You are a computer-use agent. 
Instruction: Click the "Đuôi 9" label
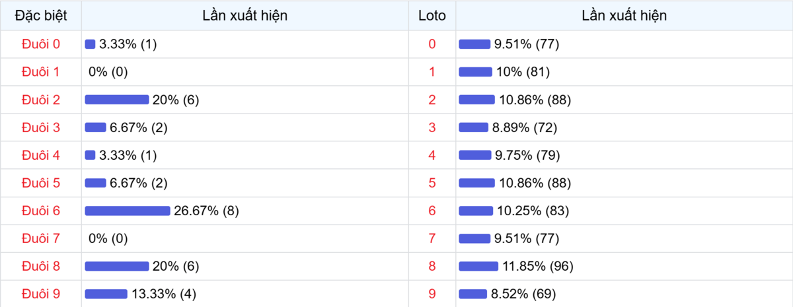point(41,294)
